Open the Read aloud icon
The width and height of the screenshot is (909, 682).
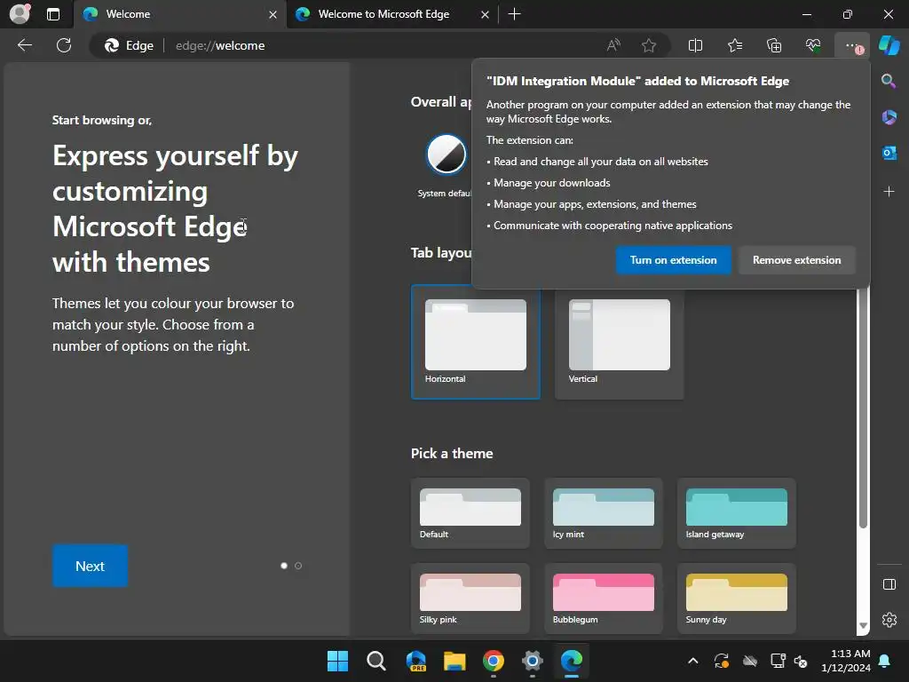click(x=613, y=45)
